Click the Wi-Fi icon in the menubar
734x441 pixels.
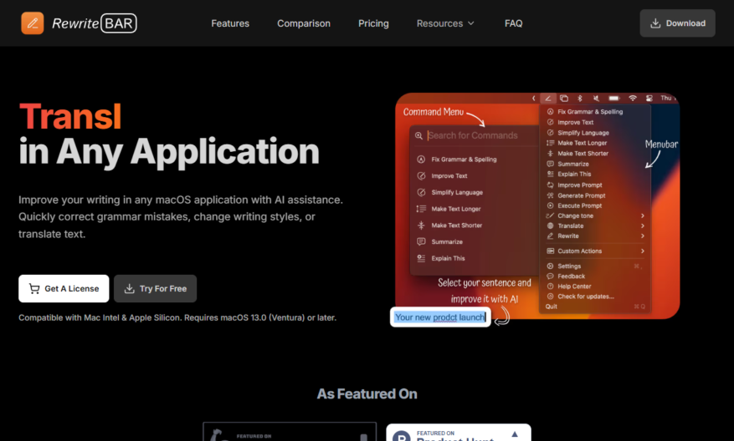(633, 98)
